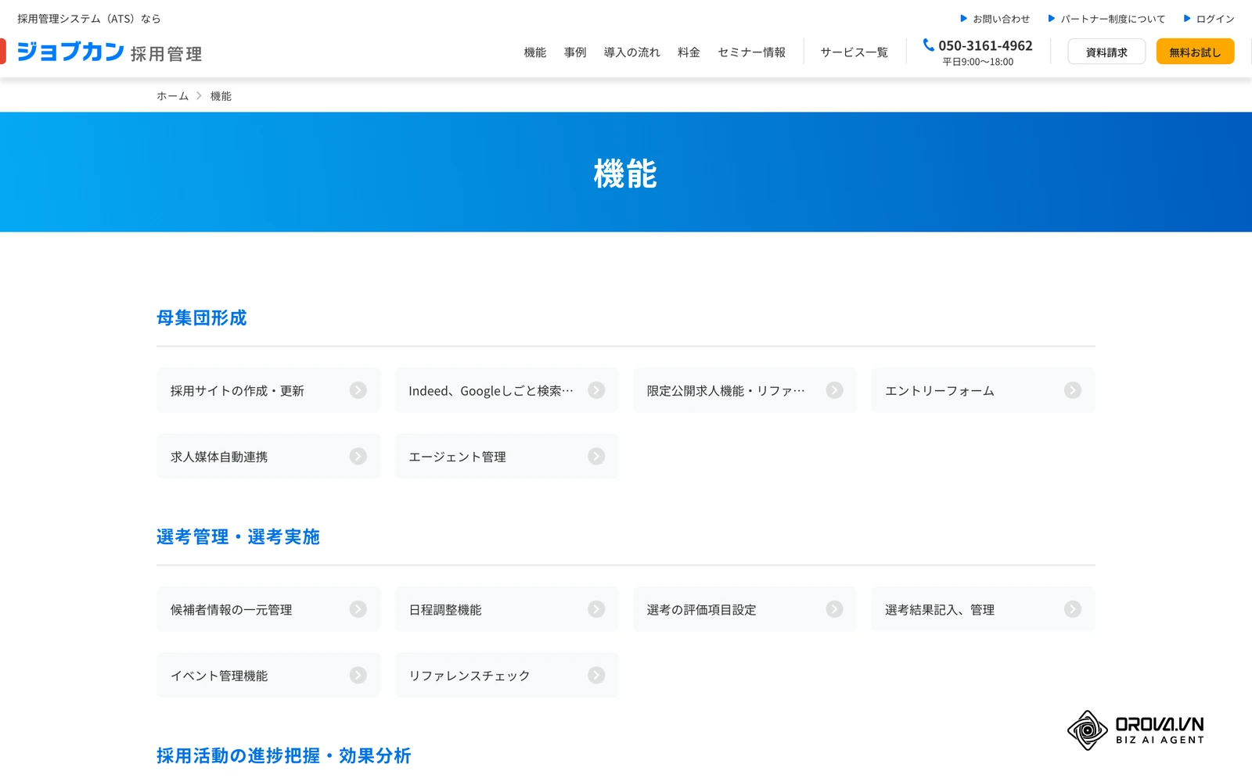Click the 母集団形成 section heading
1252x782 pixels.
point(202,317)
